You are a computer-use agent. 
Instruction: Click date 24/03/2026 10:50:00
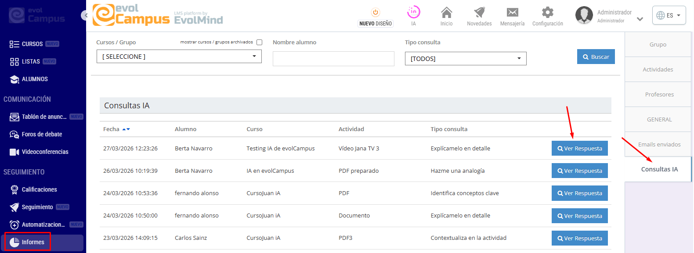click(x=130, y=216)
